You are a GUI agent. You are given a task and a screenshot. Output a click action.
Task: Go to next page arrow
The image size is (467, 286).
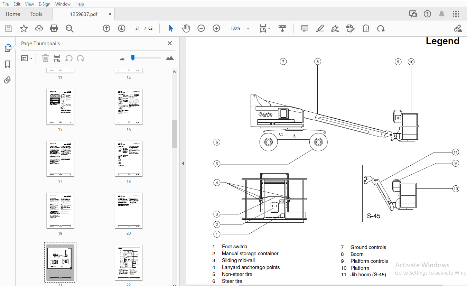coord(122,28)
